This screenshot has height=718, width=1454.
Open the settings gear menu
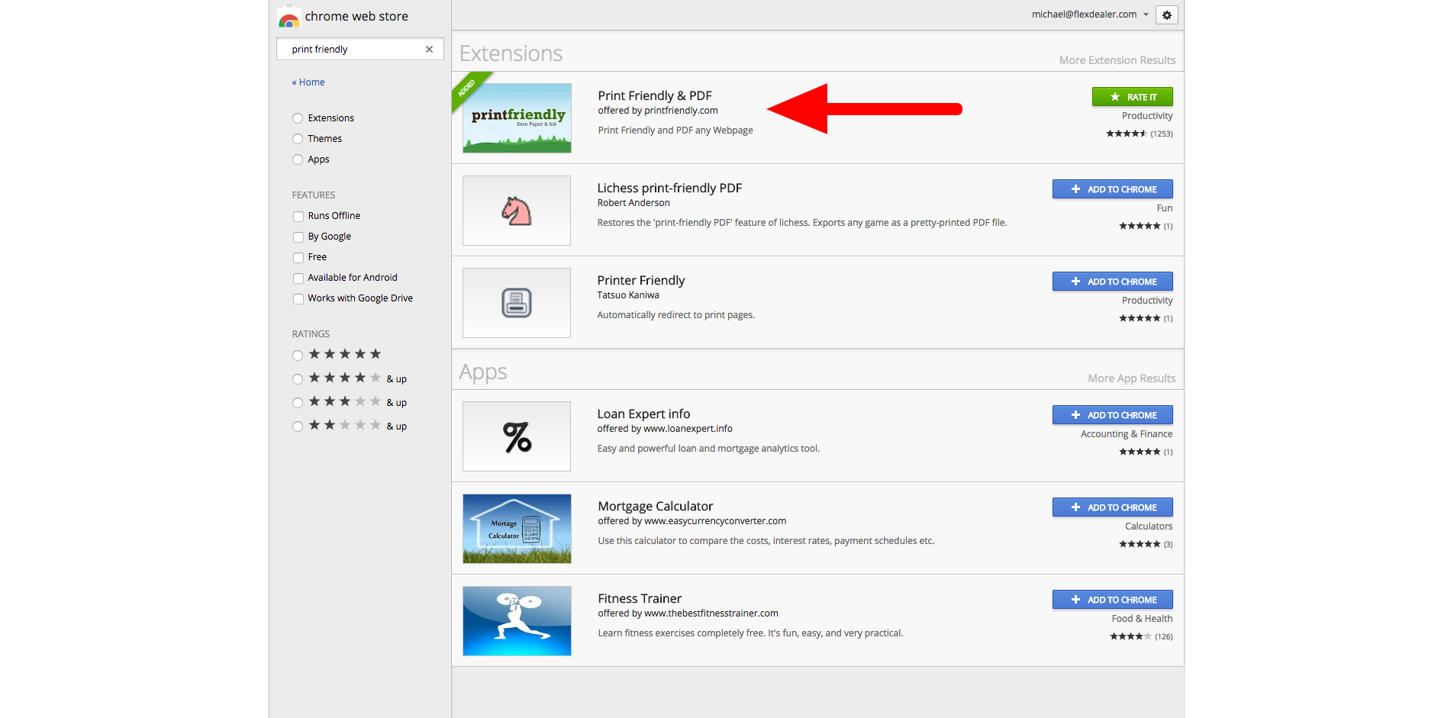coord(1166,15)
